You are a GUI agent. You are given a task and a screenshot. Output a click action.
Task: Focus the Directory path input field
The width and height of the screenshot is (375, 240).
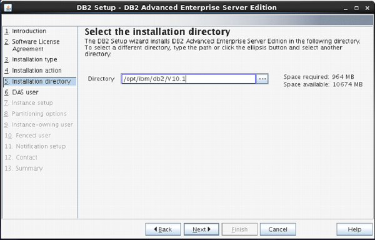(x=189, y=79)
